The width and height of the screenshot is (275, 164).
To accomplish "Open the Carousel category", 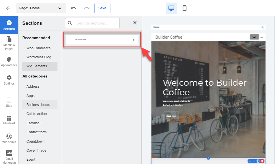I will [34, 123].
